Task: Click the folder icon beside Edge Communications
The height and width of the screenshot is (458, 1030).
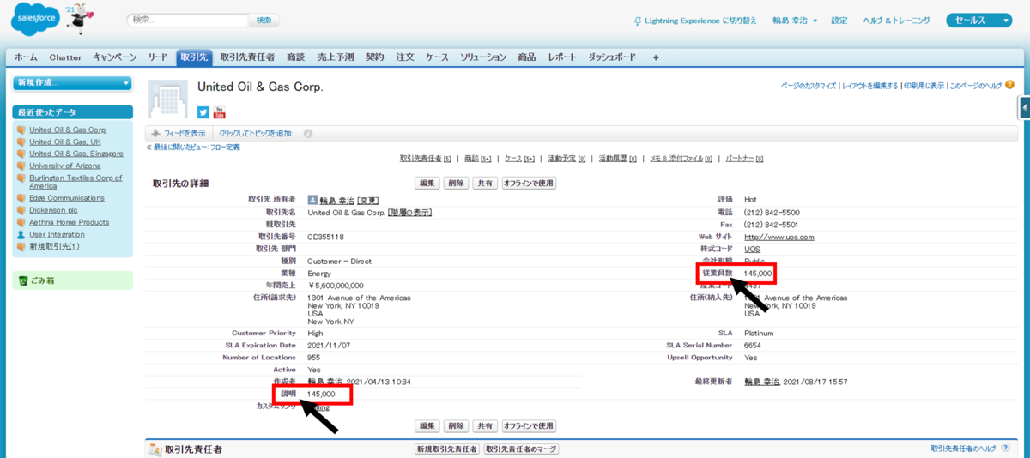Action: 21,198
